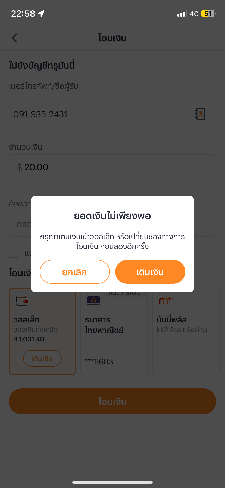Tap the wallet icon in the วอลเล็ท card
225x488 pixels.
(22, 301)
